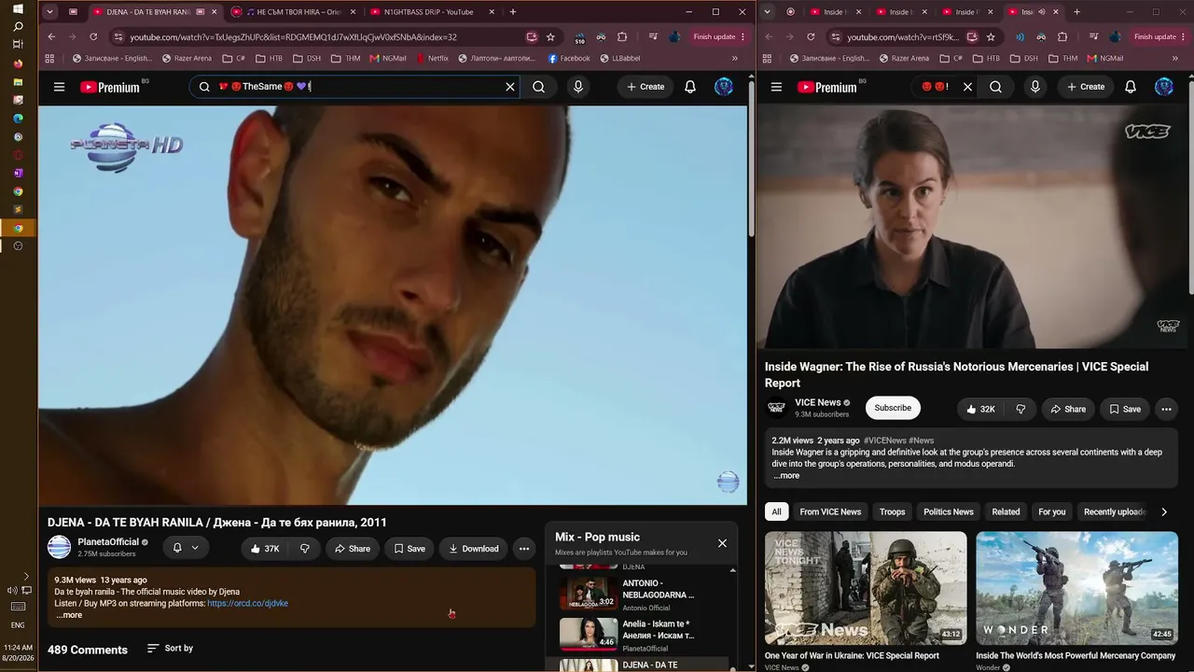Viewport: 1194px width, 672px height.
Task: Open PlanetaOfficial notification options chevron
Action: (x=195, y=548)
